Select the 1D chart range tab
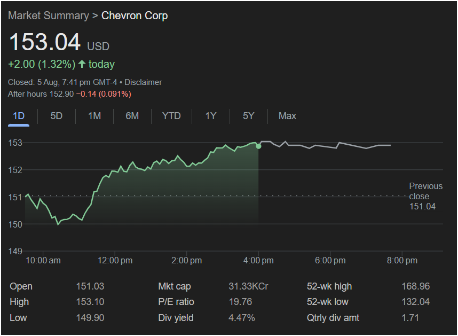Viewport: 458px width, 336px height. tap(19, 116)
